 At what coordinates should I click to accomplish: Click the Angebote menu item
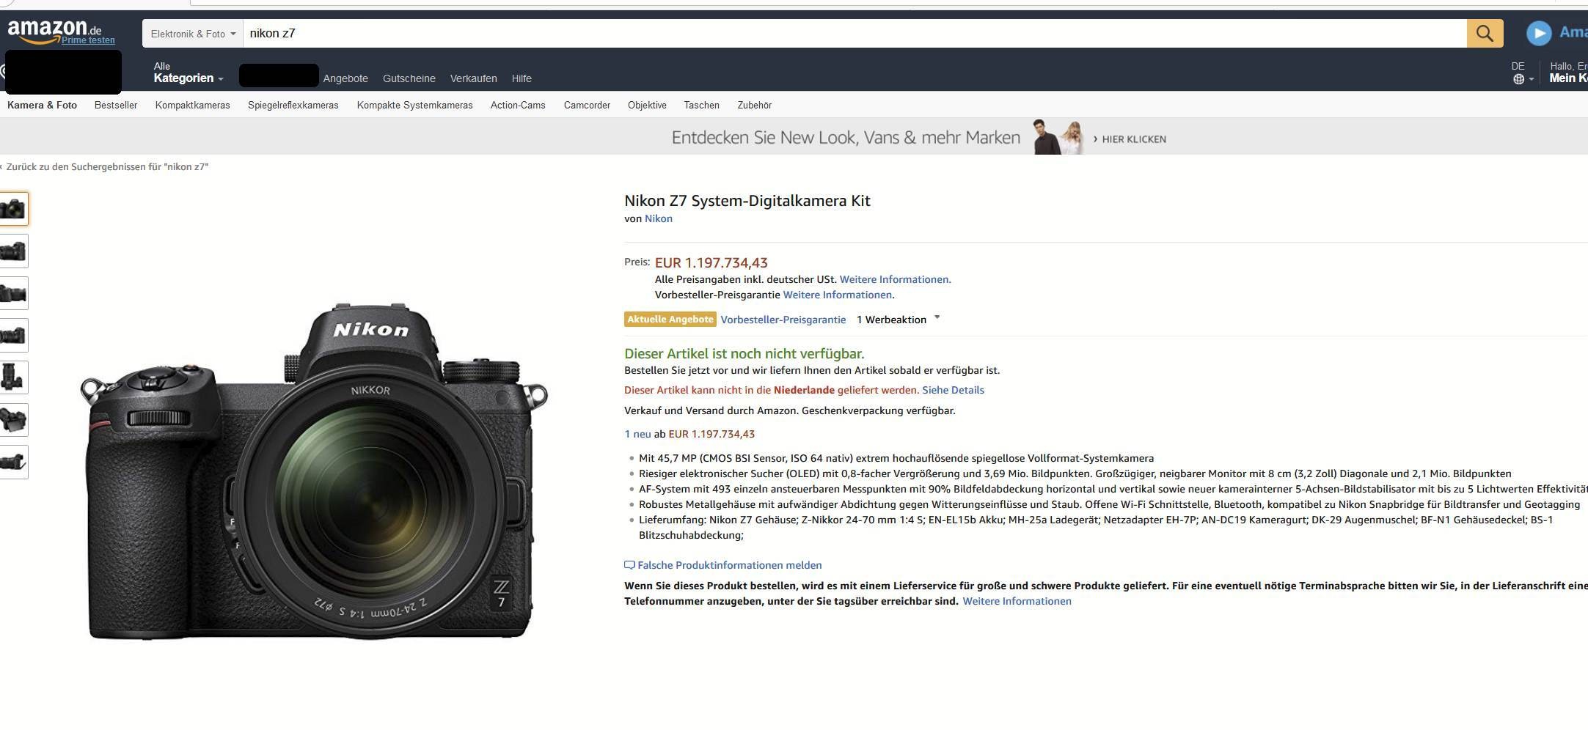tap(345, 78)
